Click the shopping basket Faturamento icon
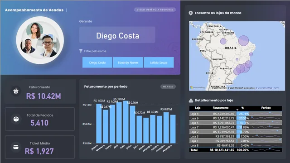290x163 pixels. point(16,91)
